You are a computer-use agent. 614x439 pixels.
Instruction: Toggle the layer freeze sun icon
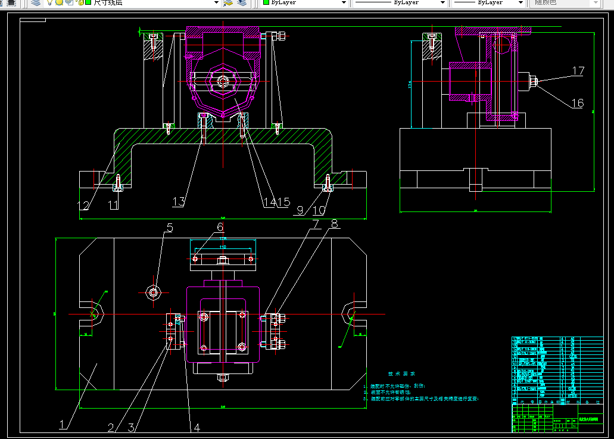(59, 2)
